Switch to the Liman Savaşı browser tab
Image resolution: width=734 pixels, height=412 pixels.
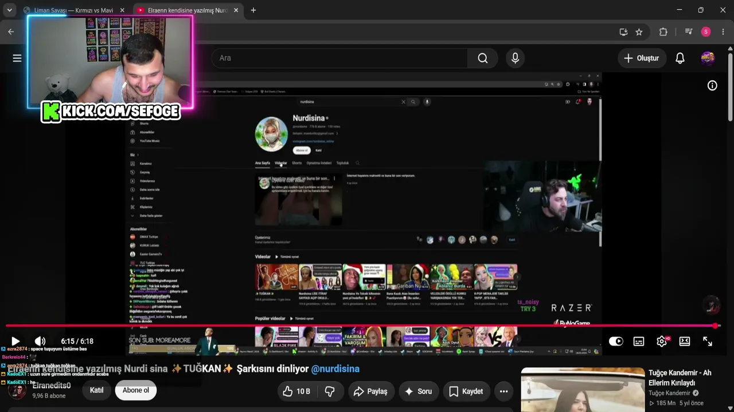73,10
